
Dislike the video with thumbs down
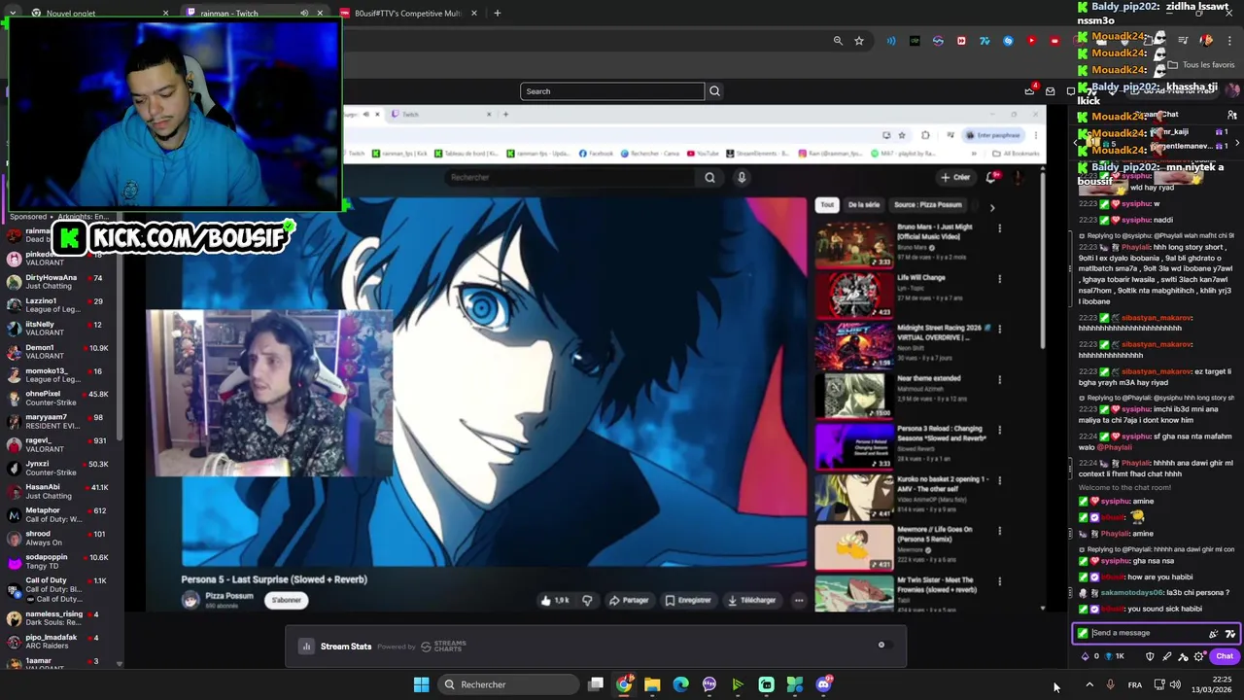(587, 600)
